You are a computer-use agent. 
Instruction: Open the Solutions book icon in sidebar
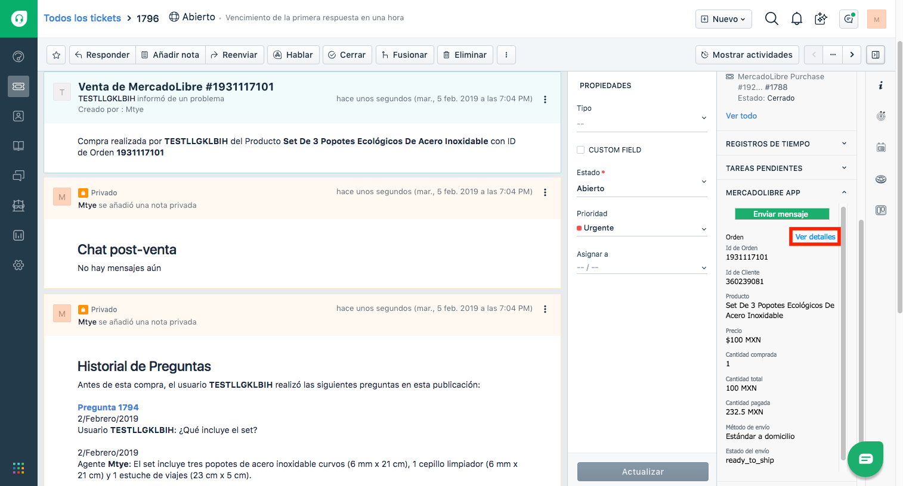(x=18, y=146)
